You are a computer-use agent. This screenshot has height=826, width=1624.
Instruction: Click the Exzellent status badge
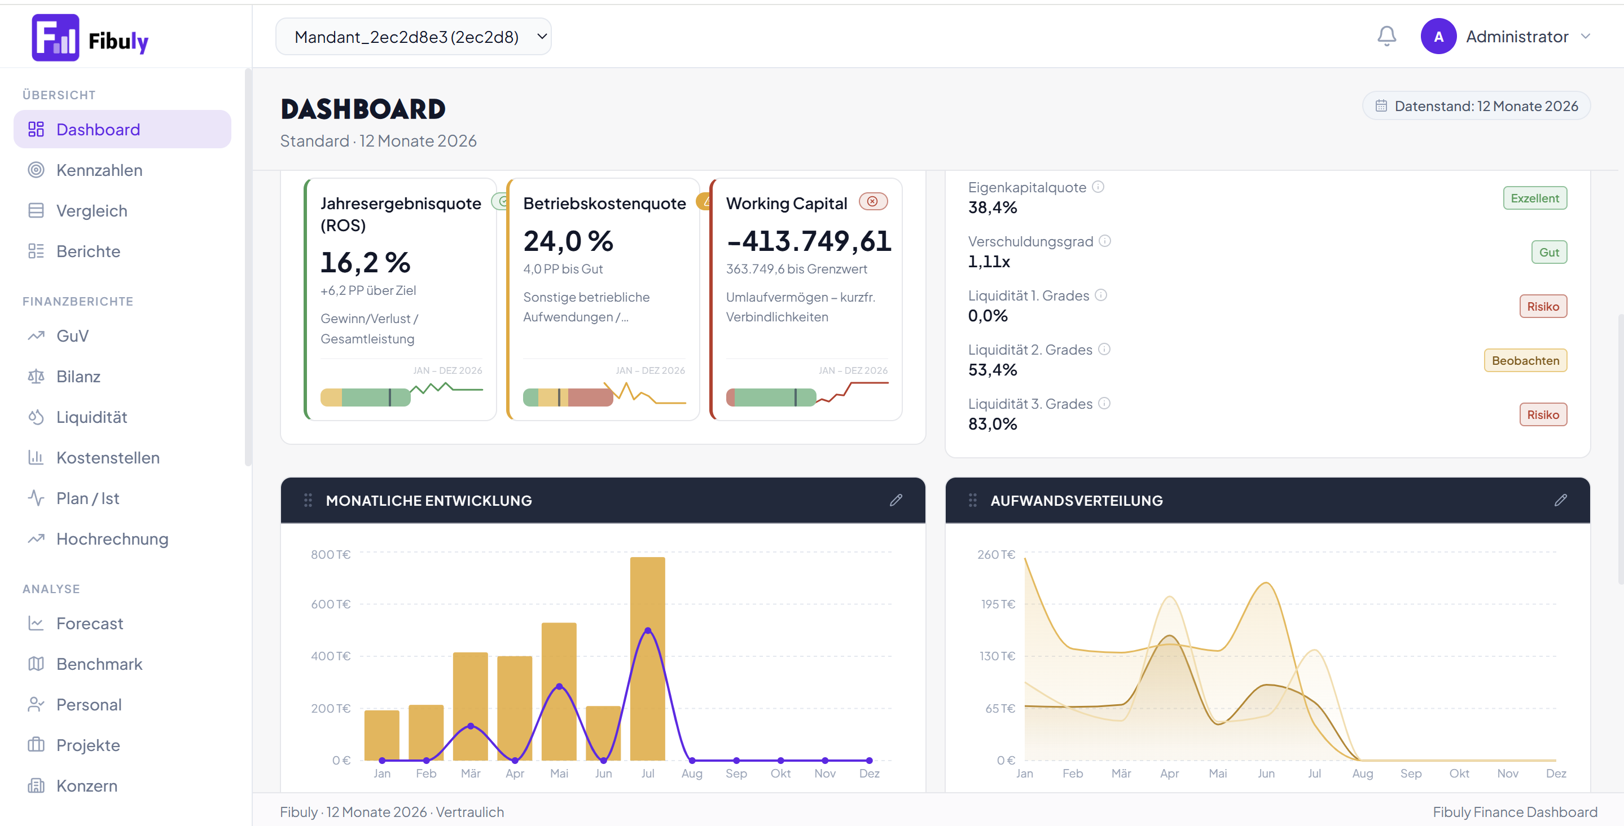click(1534, 198)
